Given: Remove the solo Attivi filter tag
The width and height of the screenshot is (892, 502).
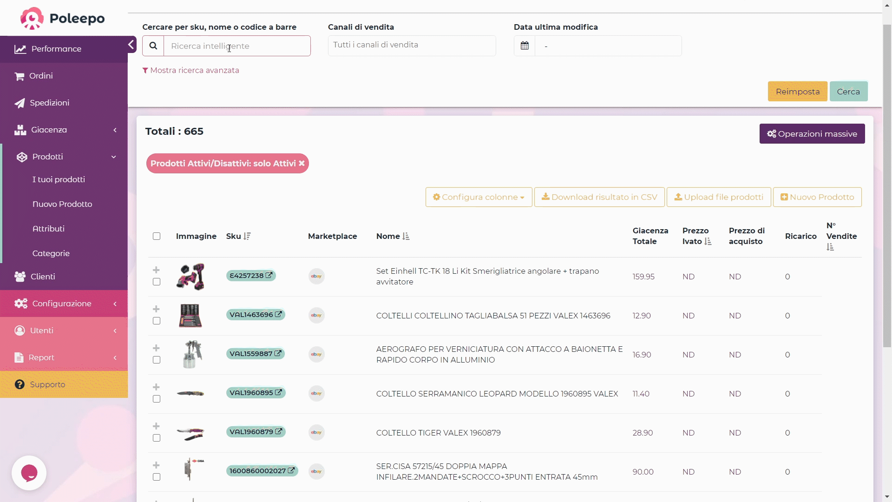Looking at the screenshot, I should tap(302, 163).
